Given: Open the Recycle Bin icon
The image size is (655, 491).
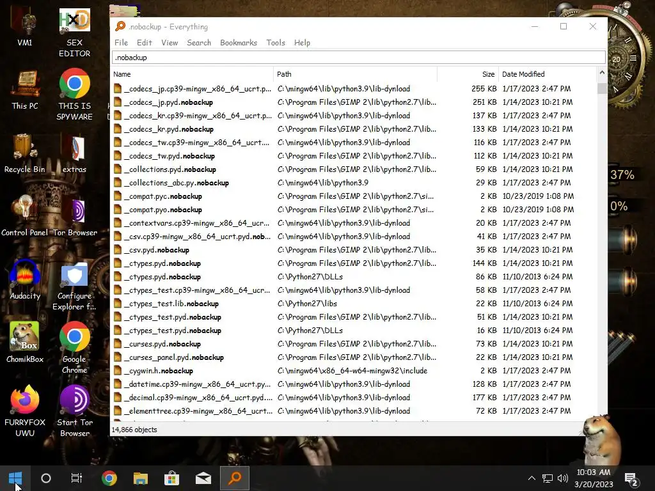Looking at the screenshot, I should click(x=25, y=153).
